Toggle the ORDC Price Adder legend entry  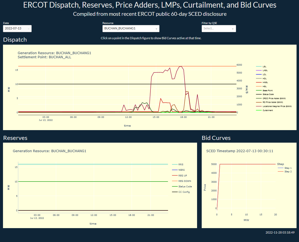[274, 99]
